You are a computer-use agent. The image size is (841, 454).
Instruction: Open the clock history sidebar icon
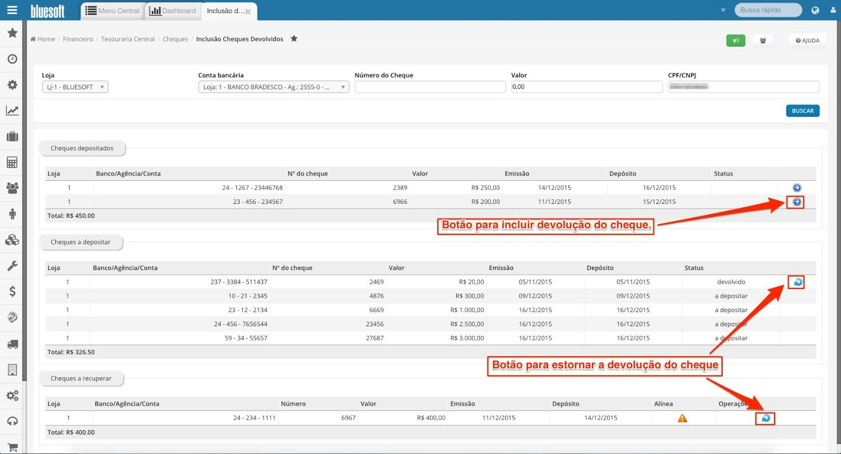[12, 59]
